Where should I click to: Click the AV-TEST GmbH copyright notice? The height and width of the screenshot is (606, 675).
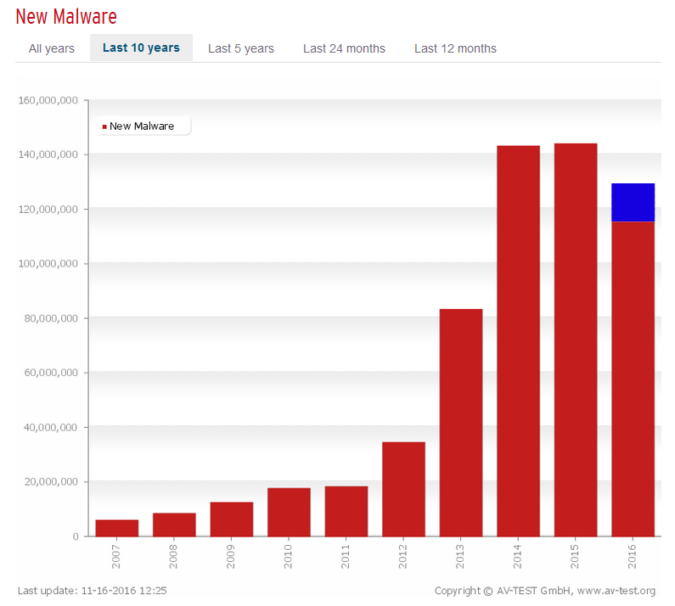pyautogui.click(x=545, y=591)
